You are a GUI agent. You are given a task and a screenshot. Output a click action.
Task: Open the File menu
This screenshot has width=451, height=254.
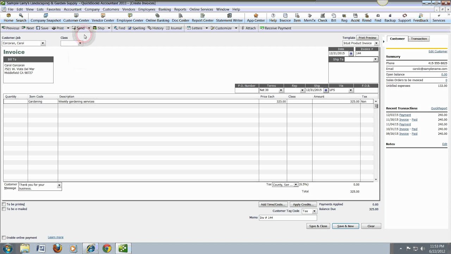click(x=11, y=10)
